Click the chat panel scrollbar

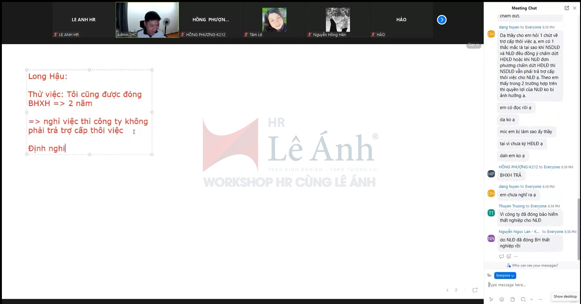(579, 230)
